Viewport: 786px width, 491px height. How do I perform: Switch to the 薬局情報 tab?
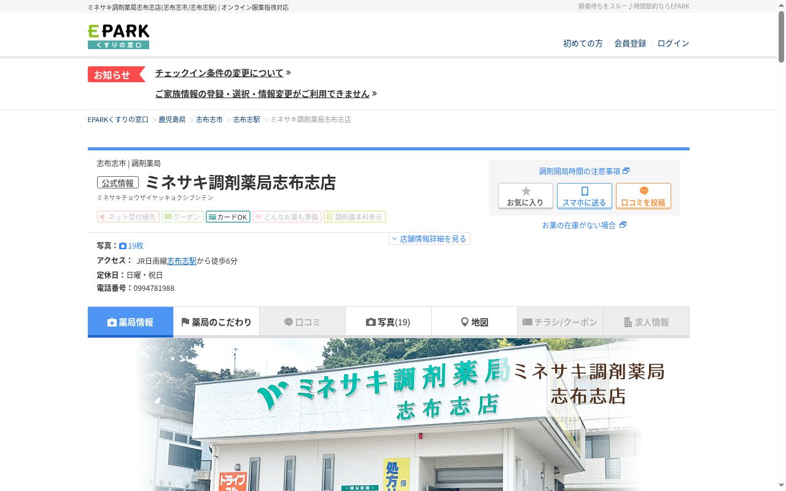pyautogui.click(x=131, y=322)
